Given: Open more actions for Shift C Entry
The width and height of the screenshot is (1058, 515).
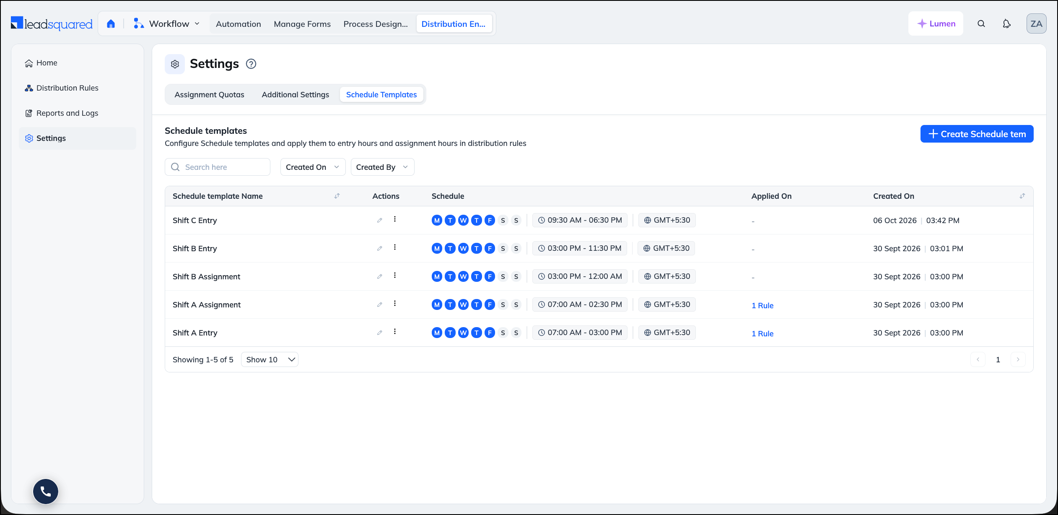Looking at the screenshot, I should tap(394, 219).
